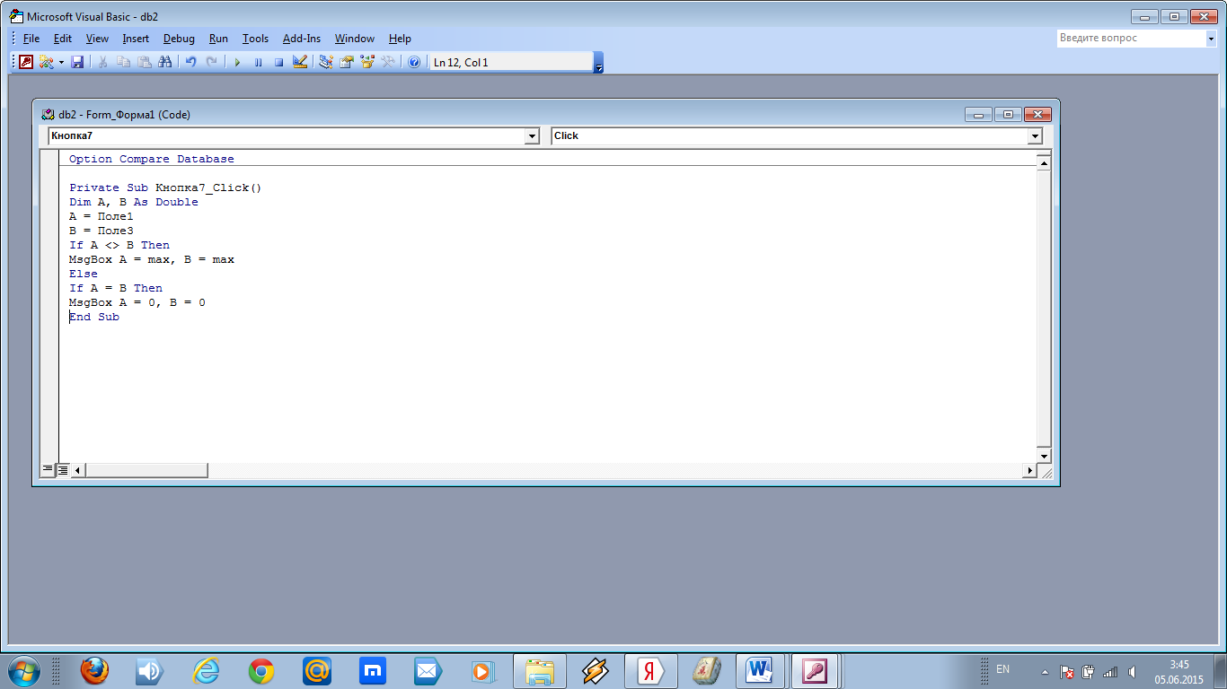Open Google Chrome from the taskbar

click(261, 670)
